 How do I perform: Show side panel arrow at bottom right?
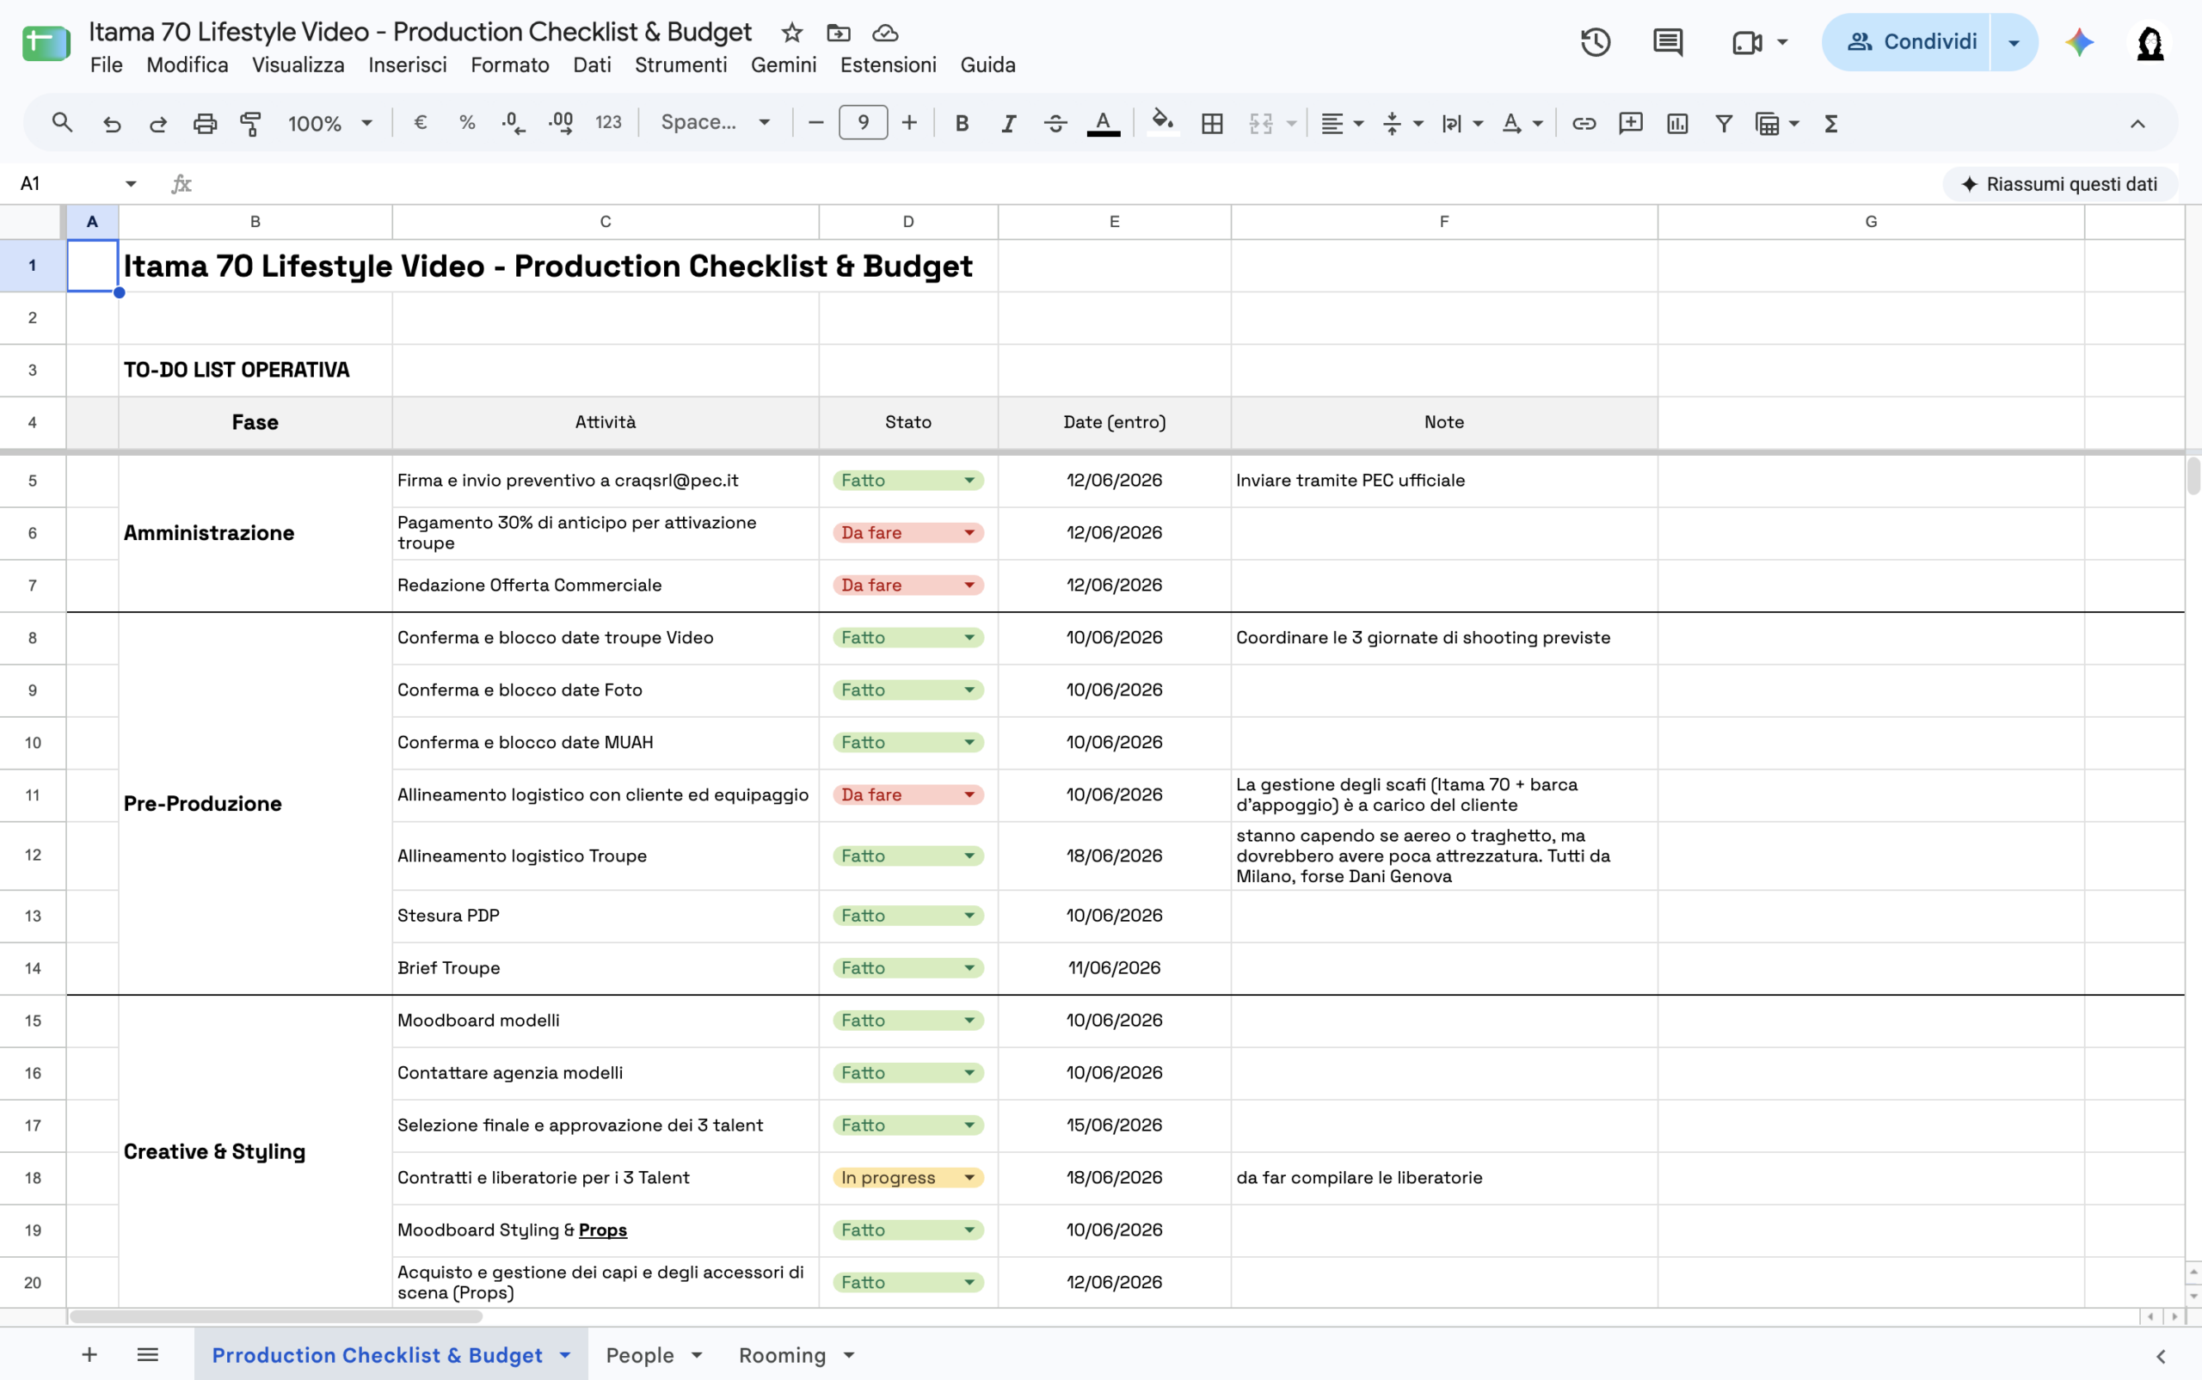[2160, 1355]
